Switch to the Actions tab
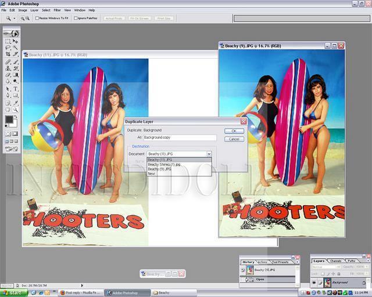This screenshot has height=297, width=372. tap(263, 262)
